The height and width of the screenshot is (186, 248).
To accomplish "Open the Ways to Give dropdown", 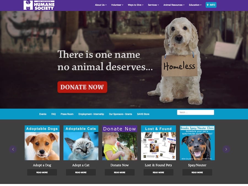I will coord(136,5).
